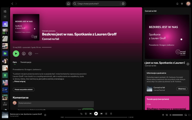
Task: Follow podcast with Obserwuj button
Action: [x=181, y=89]
